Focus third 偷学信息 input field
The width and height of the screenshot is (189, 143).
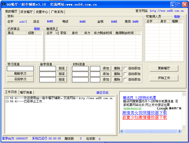coord(48,80)
